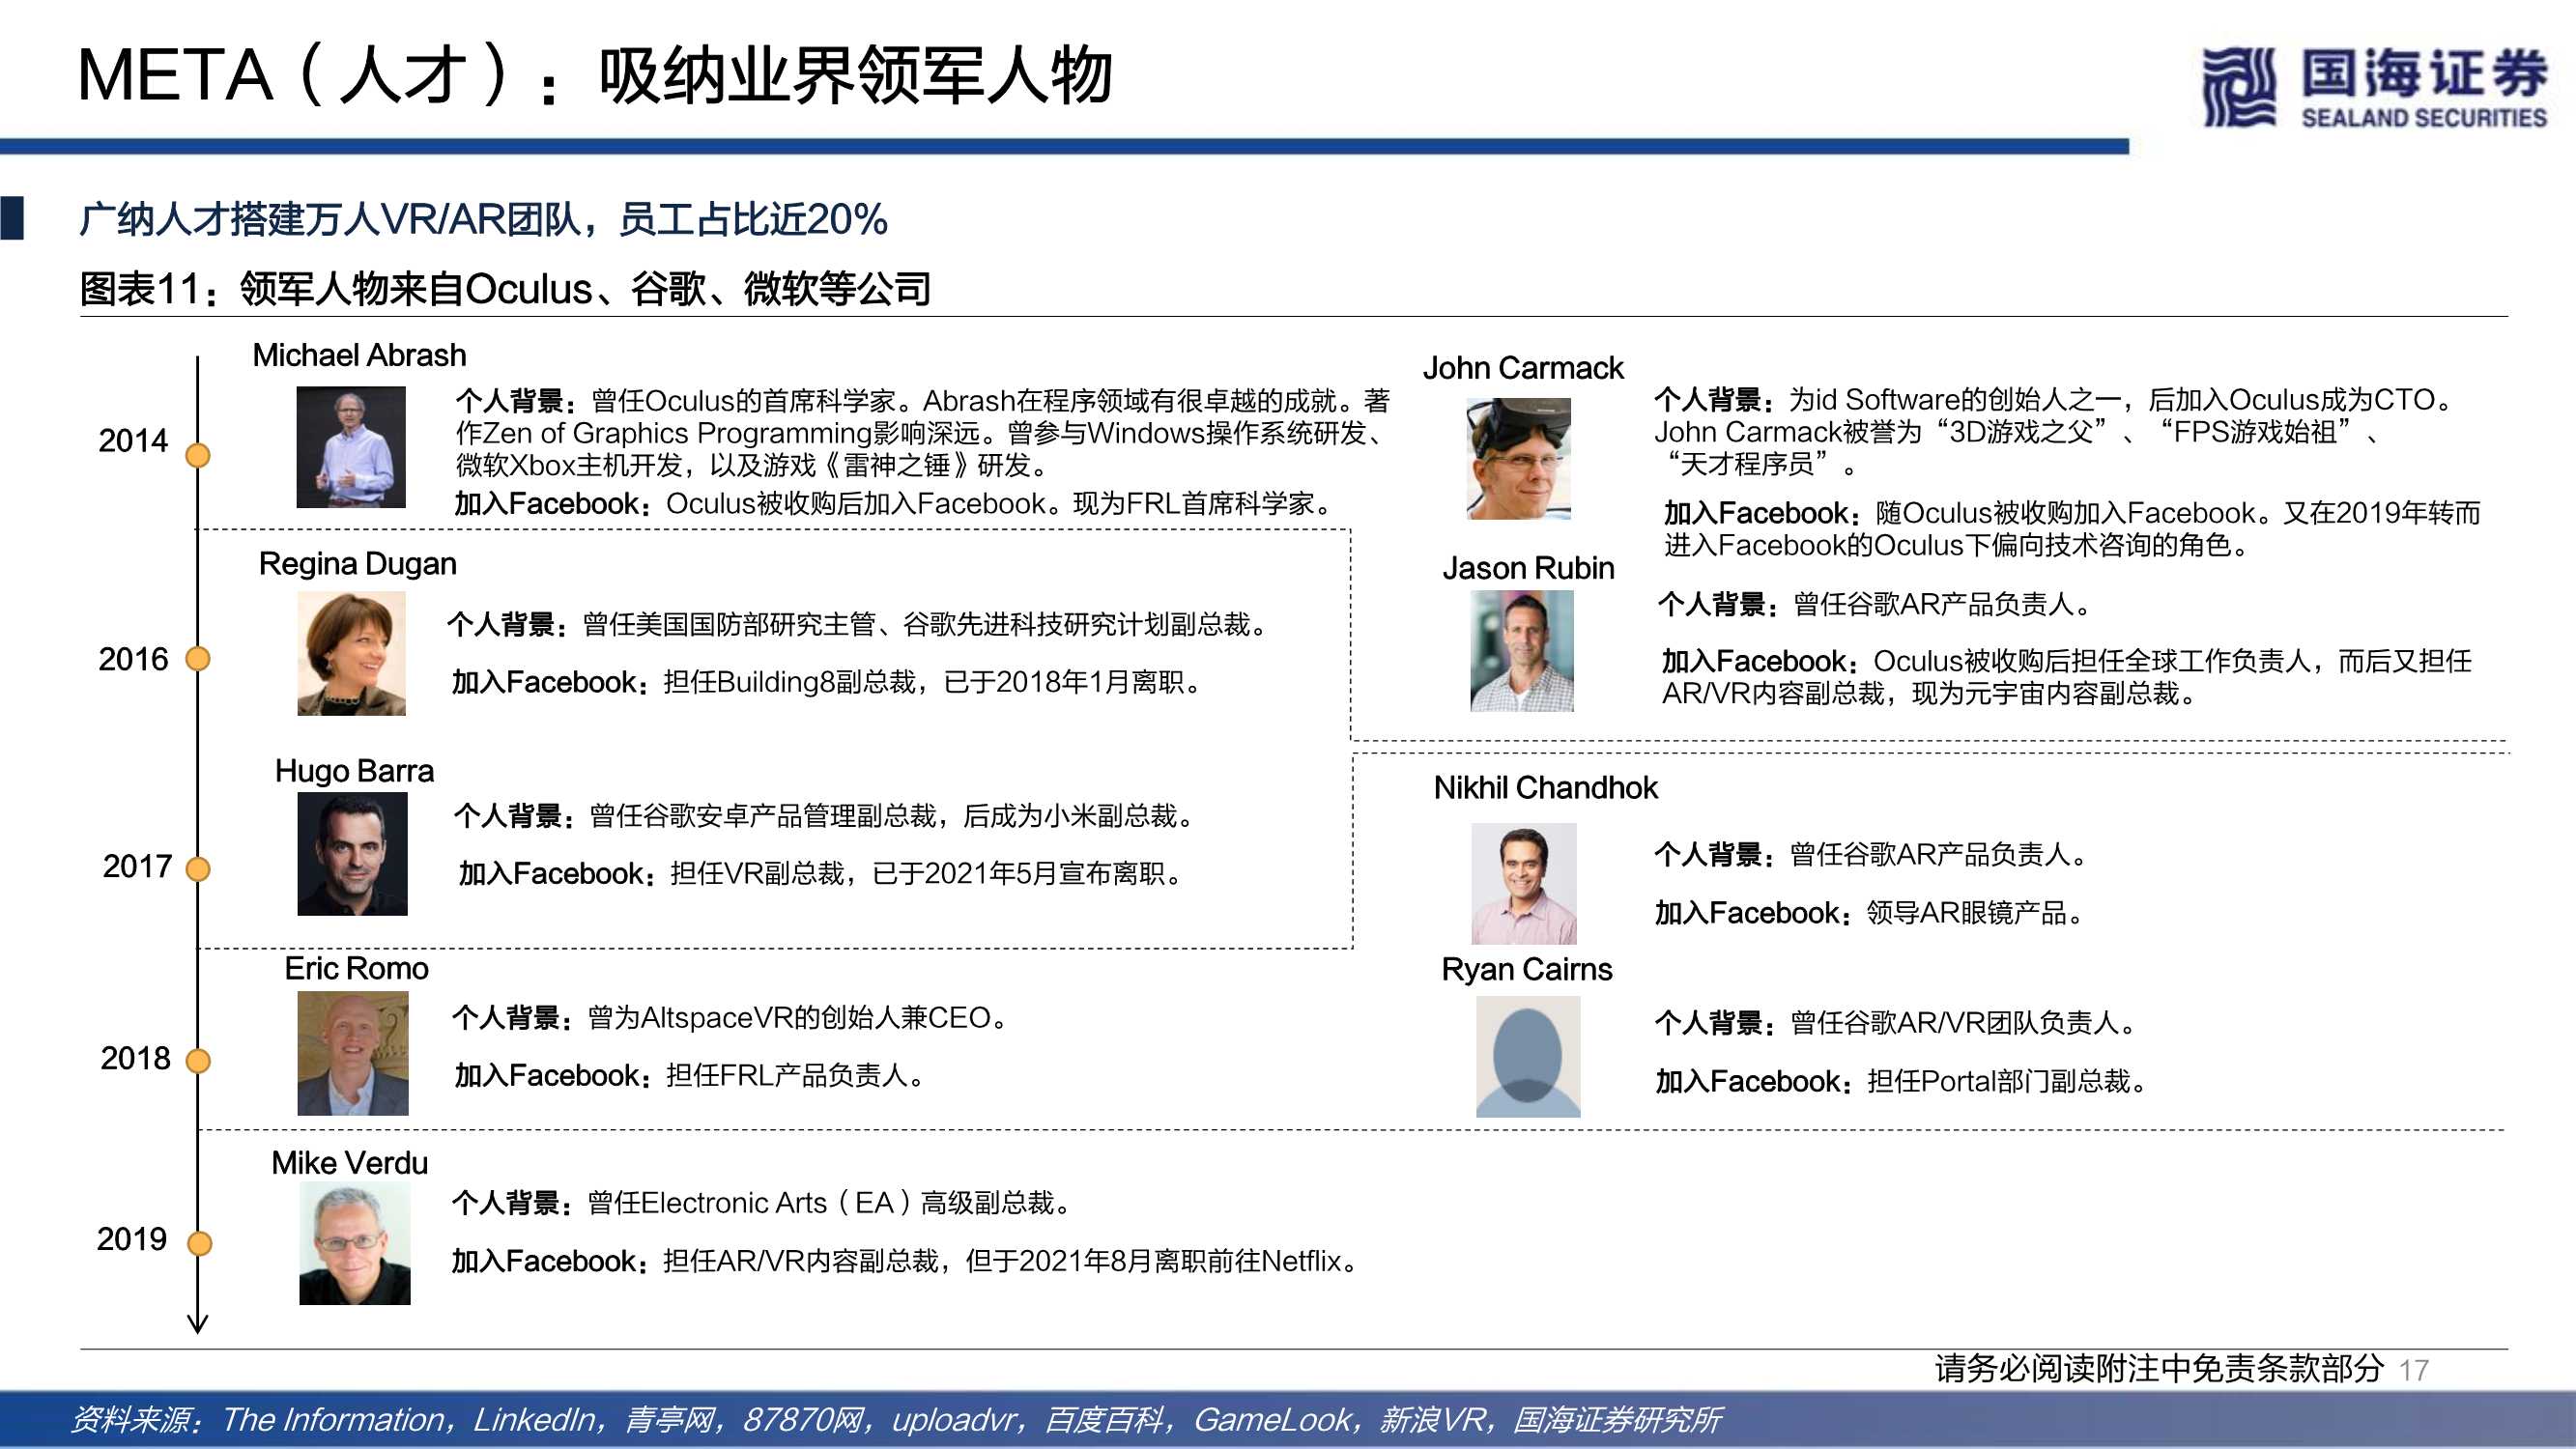Click the name "Hugo Barra"
Viewport: 2576px width, 1449px height.
pos(354,771)
